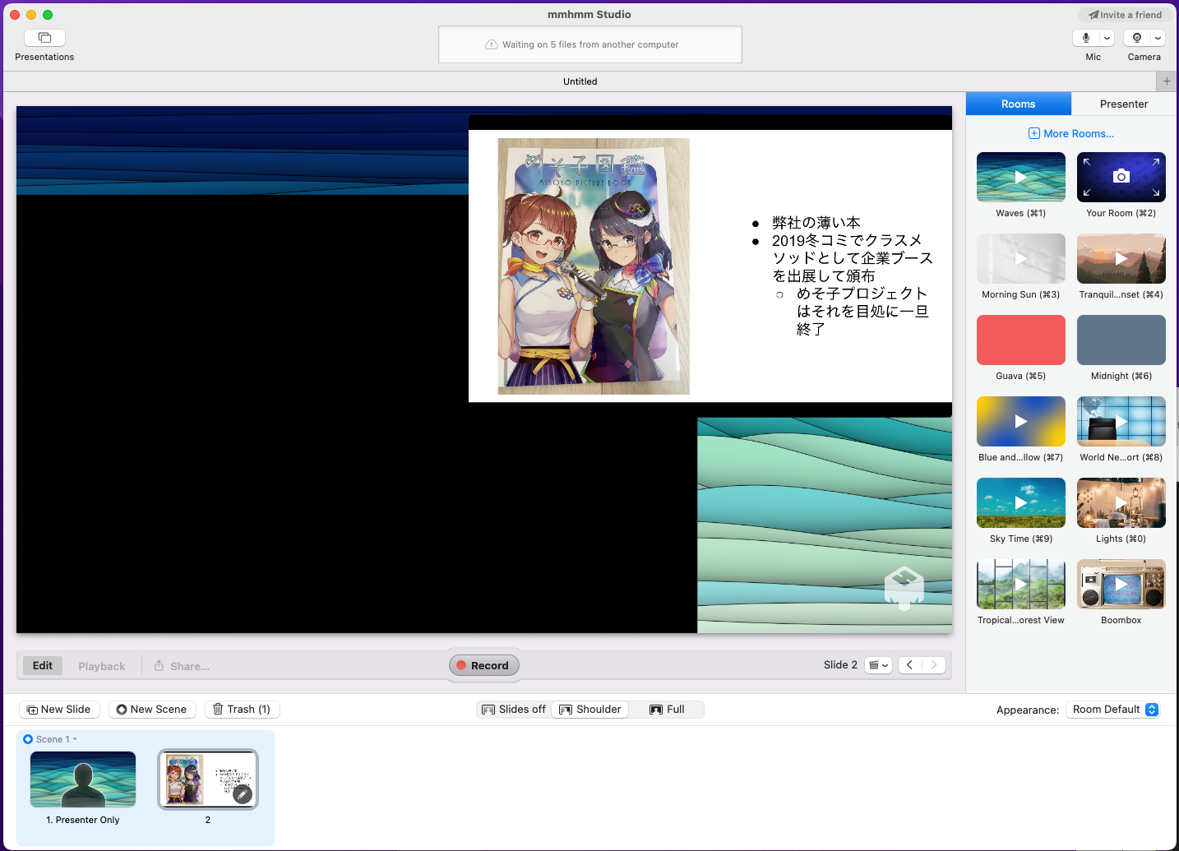Click the Untitled tab title
The height and width of the screenshot is (851, 1179).
(x=580, y=81)
